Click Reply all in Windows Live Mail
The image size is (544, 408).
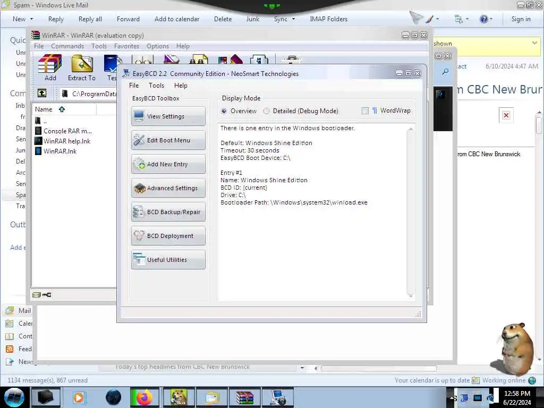click(x=90, y=19)
